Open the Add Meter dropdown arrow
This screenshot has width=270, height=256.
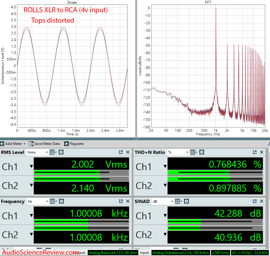[x=24, y=144]
